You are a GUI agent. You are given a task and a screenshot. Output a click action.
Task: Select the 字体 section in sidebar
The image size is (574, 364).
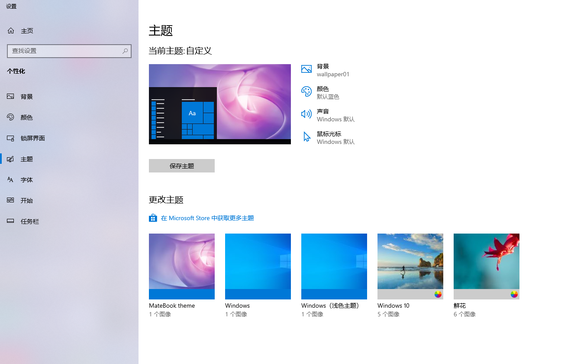(69, 180)
